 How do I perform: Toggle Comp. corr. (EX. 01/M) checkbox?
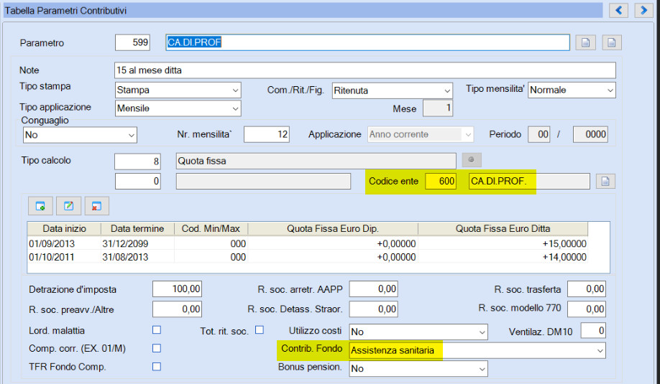pyautogui.click(x=157, y=348)
